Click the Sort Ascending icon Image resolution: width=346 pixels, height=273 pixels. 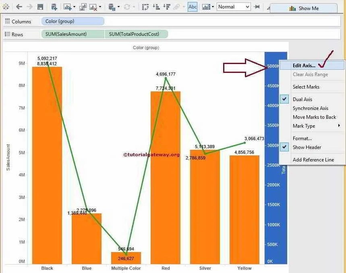point(156,7)
